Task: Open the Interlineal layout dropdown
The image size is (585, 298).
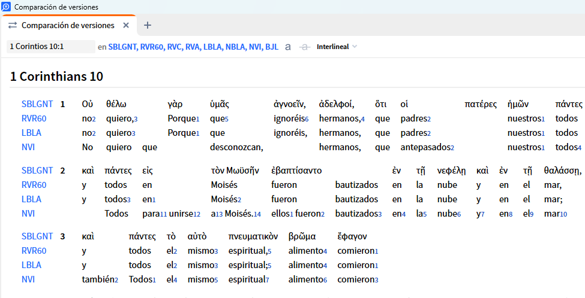Action: [337, 47]
